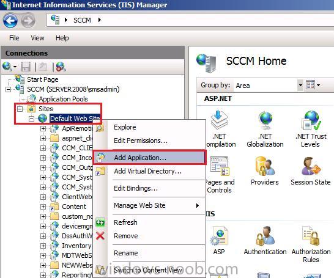
Task: Click the SCCM breadcrumb in address bar
Action: click(x=82, y=20)
